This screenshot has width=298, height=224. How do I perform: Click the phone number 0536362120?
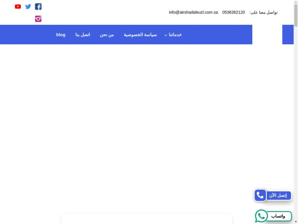[x=233, y=12]
